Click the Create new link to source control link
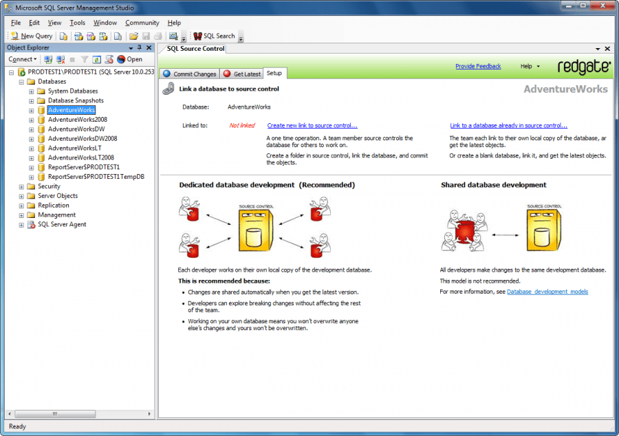This screenshot has height=436, width=619. (x=312, y=125)
